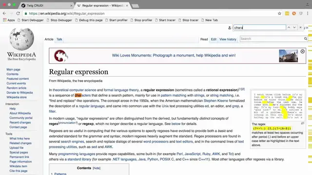Enlarge the regex example image icon
This screenshot has height=175, width=312.
(x=303, y=123)
